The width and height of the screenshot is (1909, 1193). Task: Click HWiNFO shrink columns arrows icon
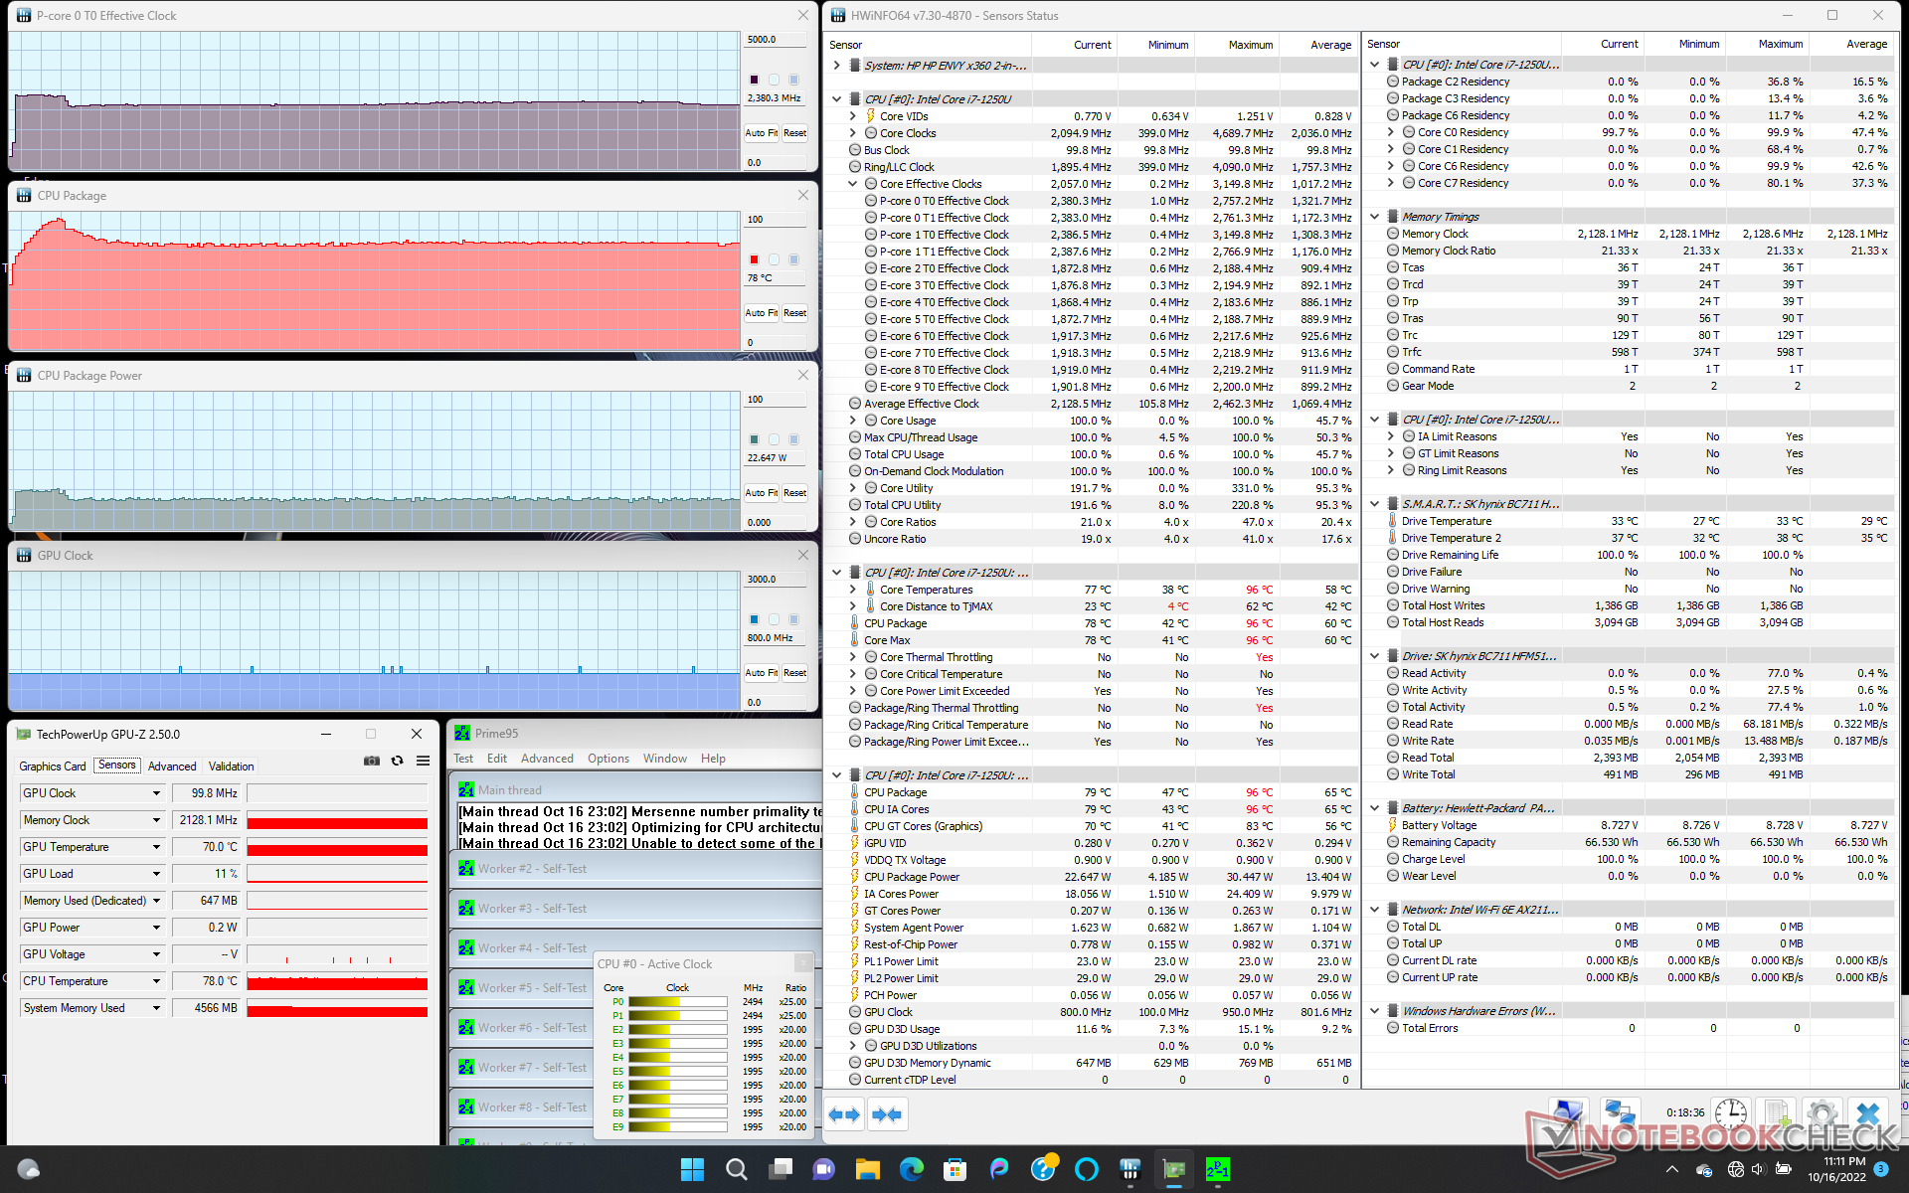886,1114
